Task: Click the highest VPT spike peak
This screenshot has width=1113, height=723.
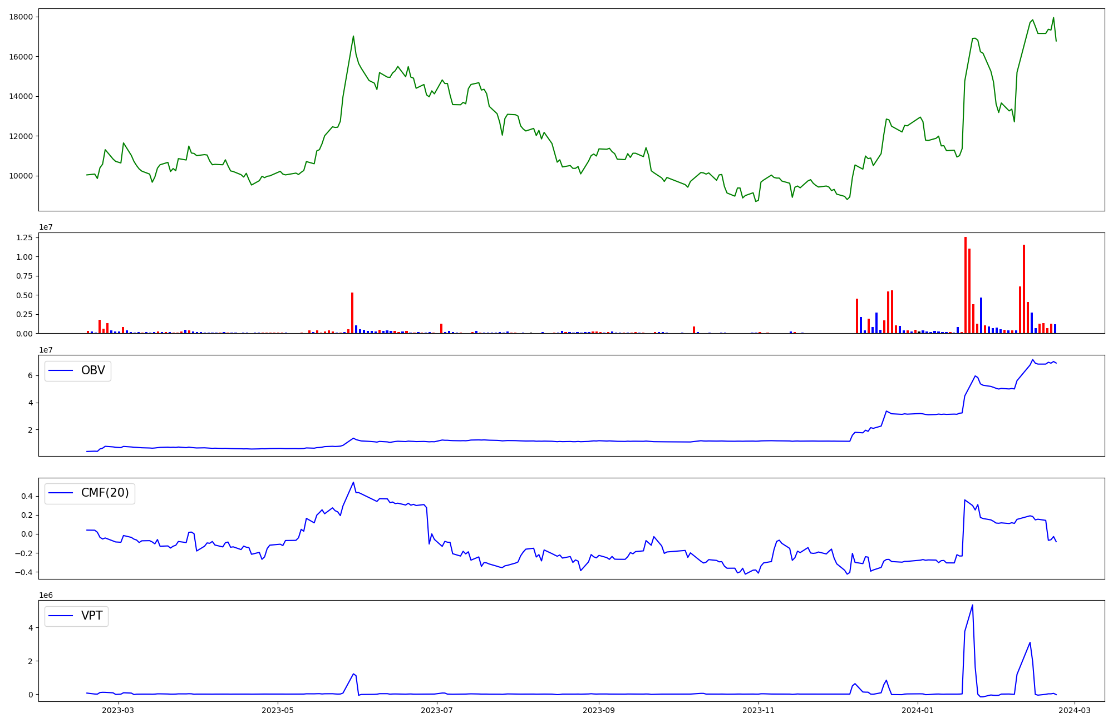Action: [x=972, y=605]
